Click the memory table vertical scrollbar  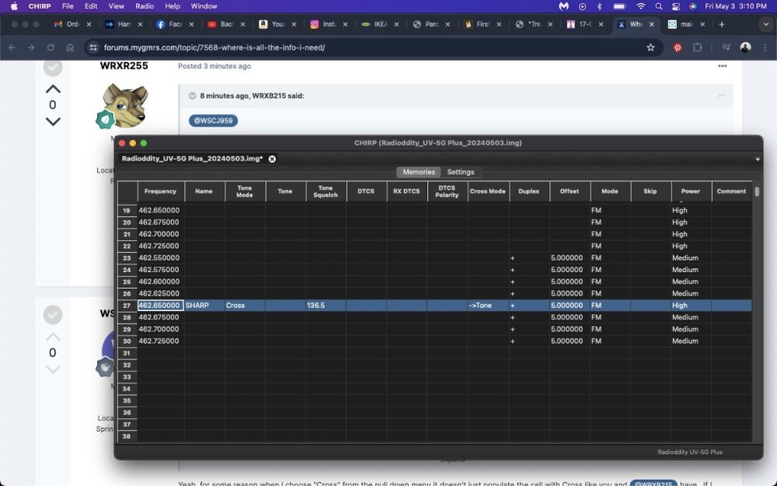point(757,192)
